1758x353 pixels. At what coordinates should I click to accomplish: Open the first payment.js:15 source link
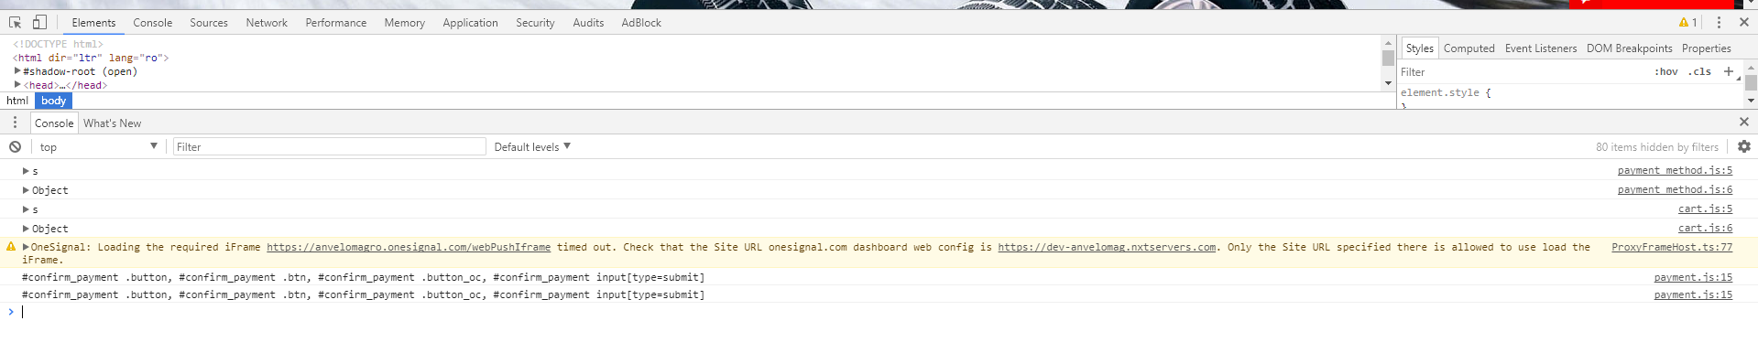(1693, 277)
